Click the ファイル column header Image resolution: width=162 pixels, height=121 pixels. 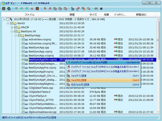click(x=30, y=15)
